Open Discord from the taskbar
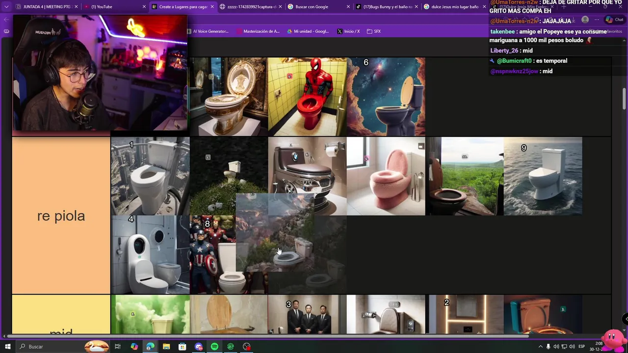 pyautogui.click(x=198, y=347)
